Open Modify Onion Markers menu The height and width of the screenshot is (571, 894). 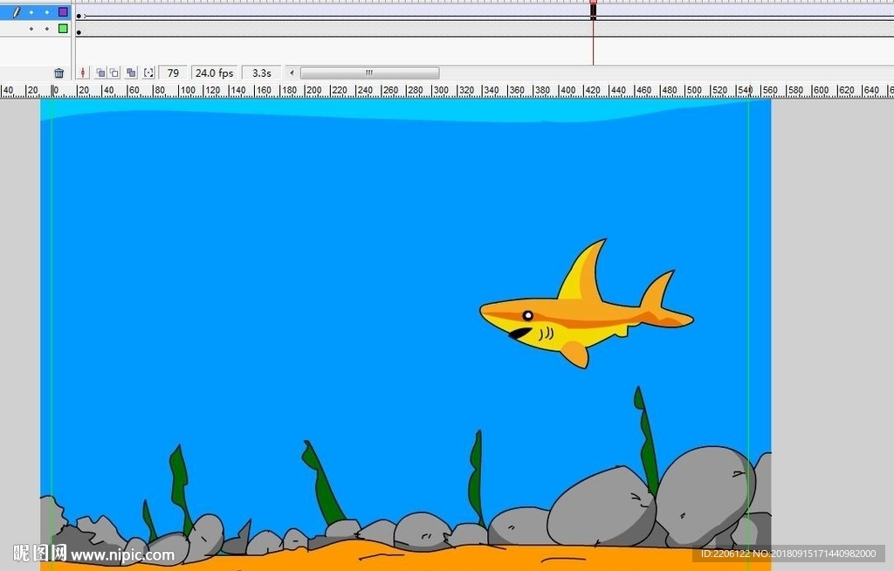coord(148,73)
